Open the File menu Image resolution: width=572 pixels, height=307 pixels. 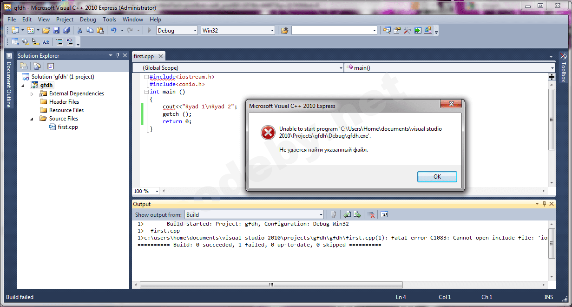click(x=12, y=20)
